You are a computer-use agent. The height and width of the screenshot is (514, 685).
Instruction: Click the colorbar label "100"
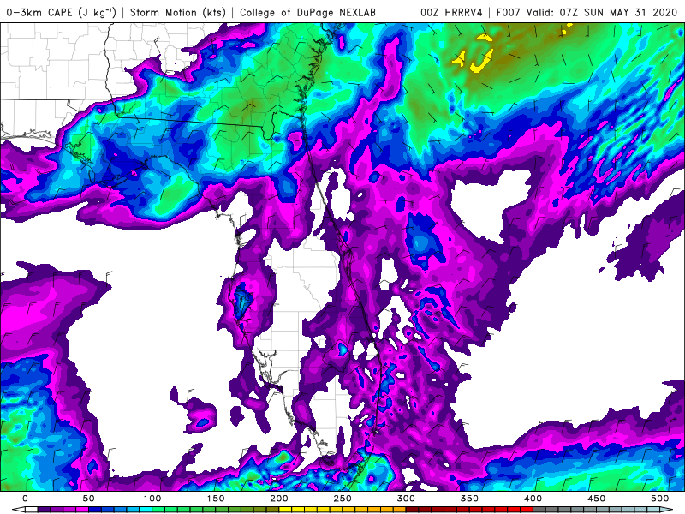pos(152,499)
